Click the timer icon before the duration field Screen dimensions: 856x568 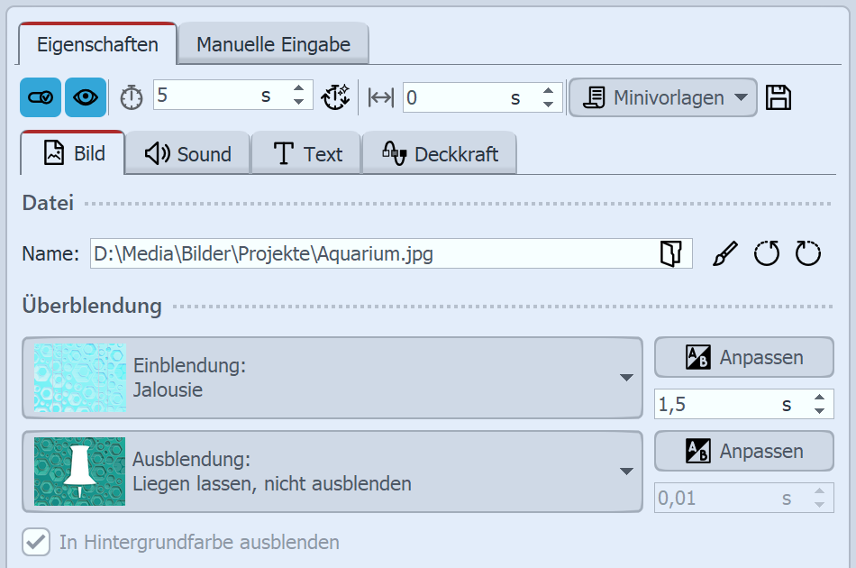pyautogui.click(x=131, y=97)
